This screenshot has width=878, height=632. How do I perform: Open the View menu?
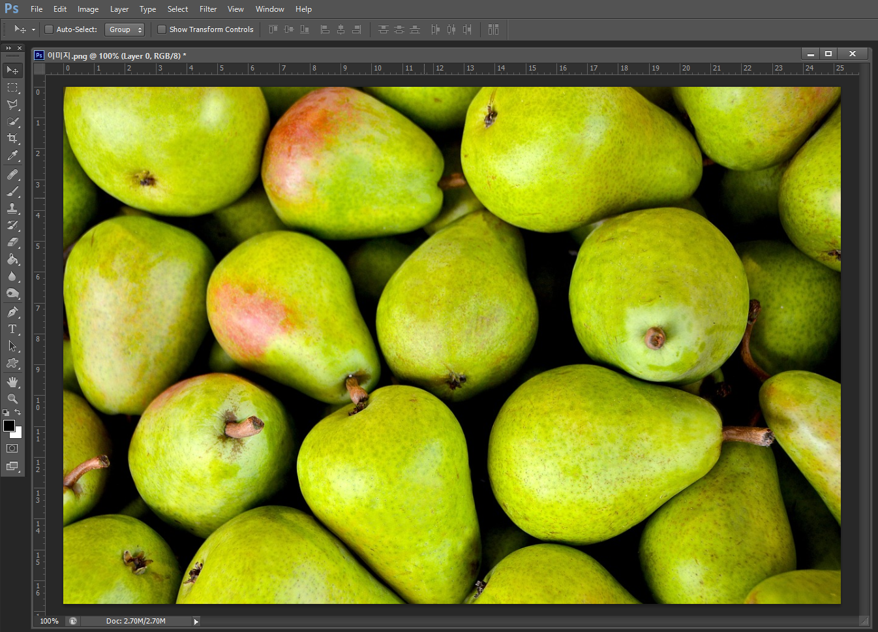click(235, 9)
